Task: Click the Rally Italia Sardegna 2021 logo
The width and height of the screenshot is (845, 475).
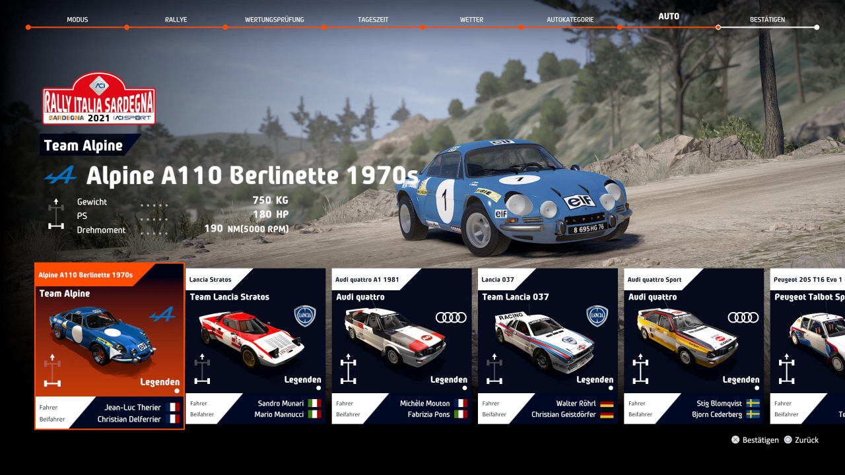Action: click(99, 99)
